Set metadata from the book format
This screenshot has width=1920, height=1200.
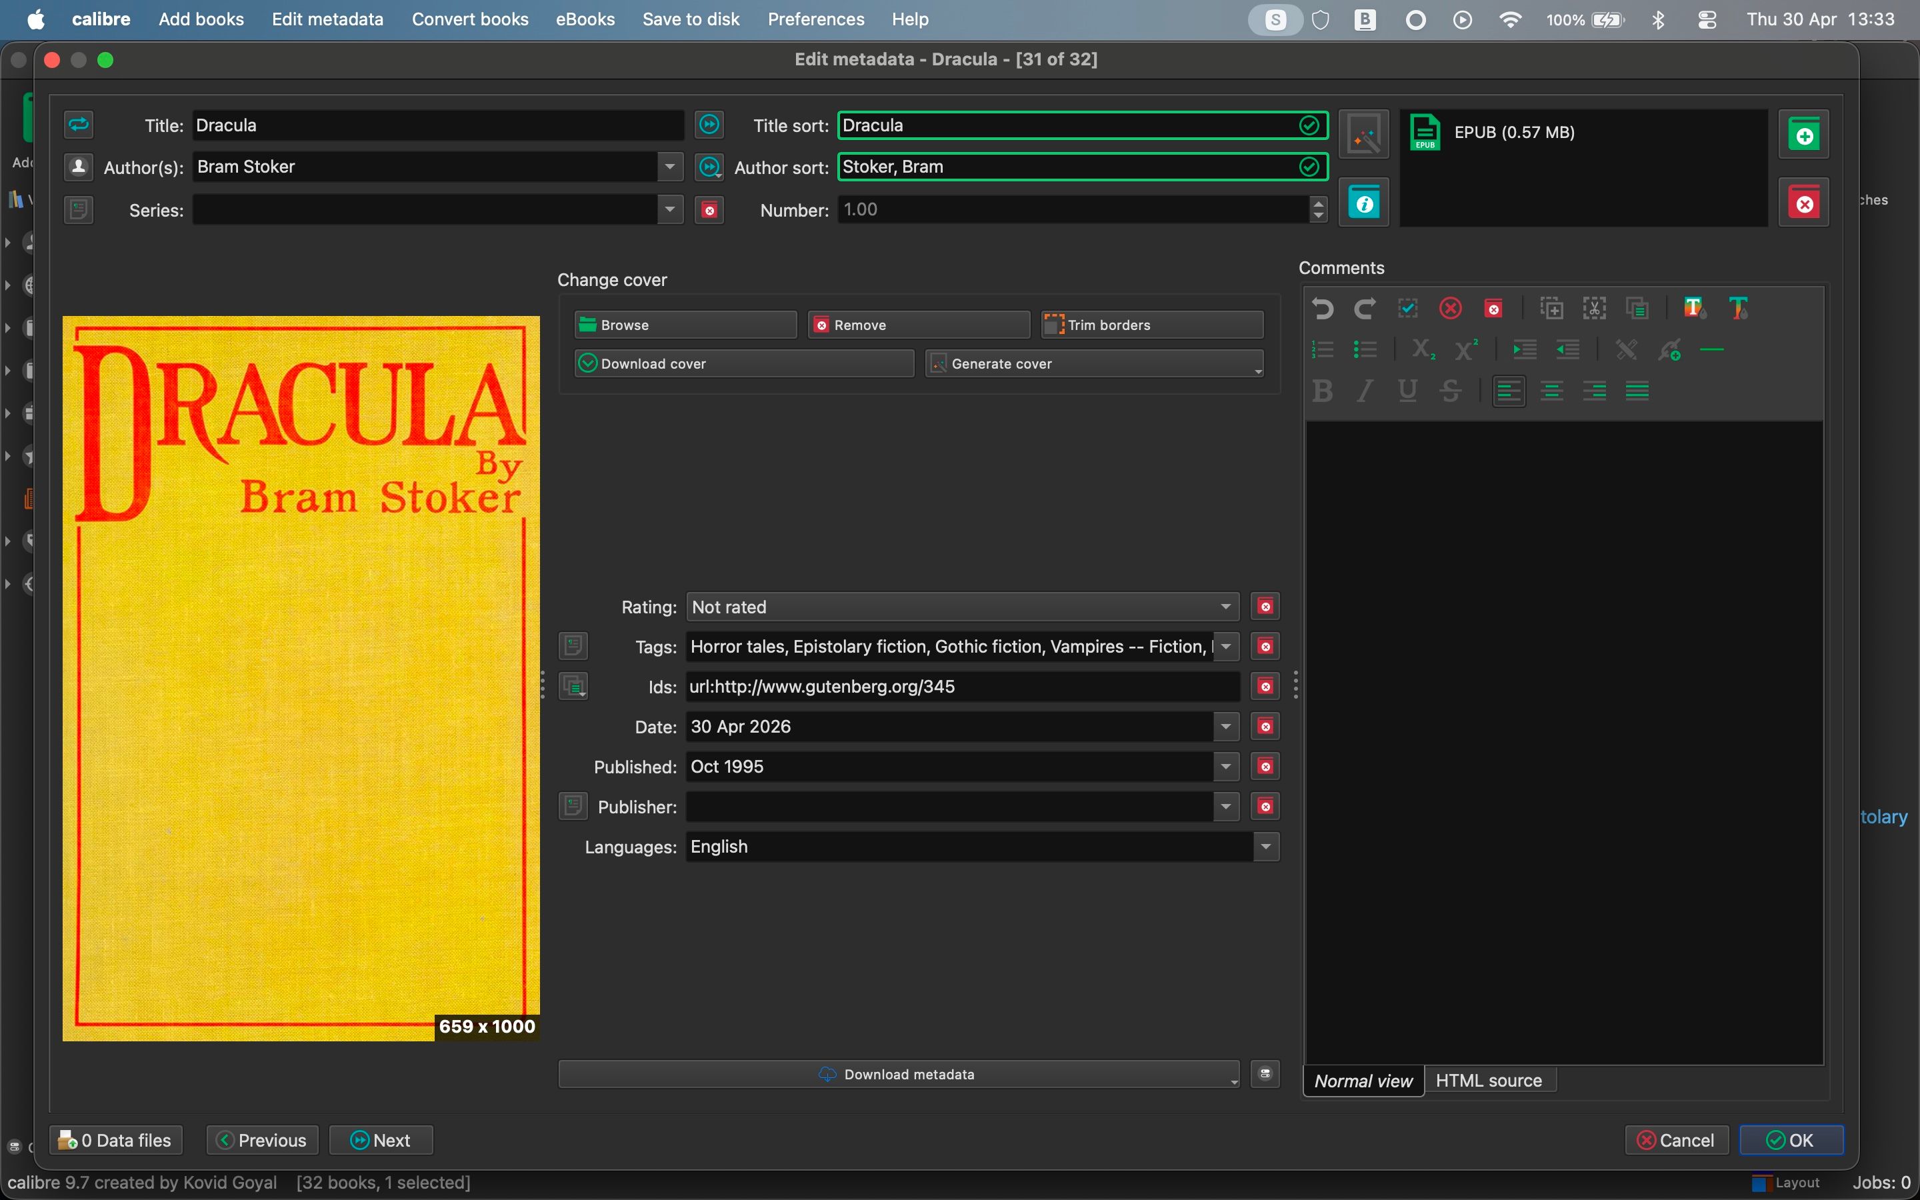(x=1364, y=203)
